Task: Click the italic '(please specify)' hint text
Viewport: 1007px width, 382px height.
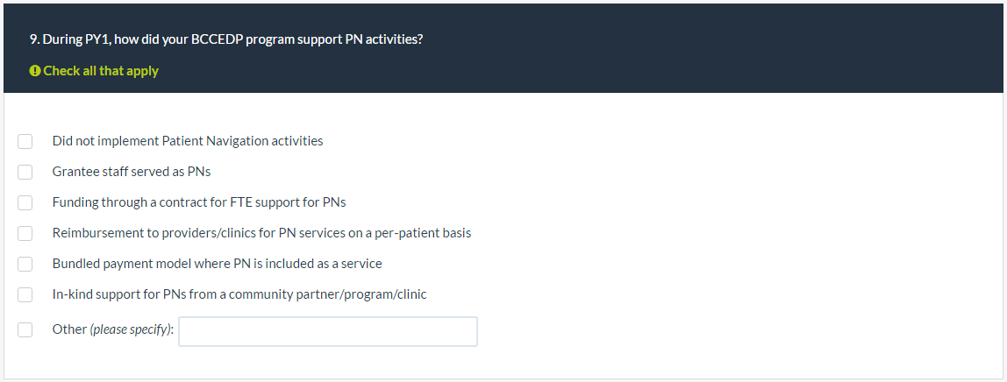Action: (x=132, y=329)
